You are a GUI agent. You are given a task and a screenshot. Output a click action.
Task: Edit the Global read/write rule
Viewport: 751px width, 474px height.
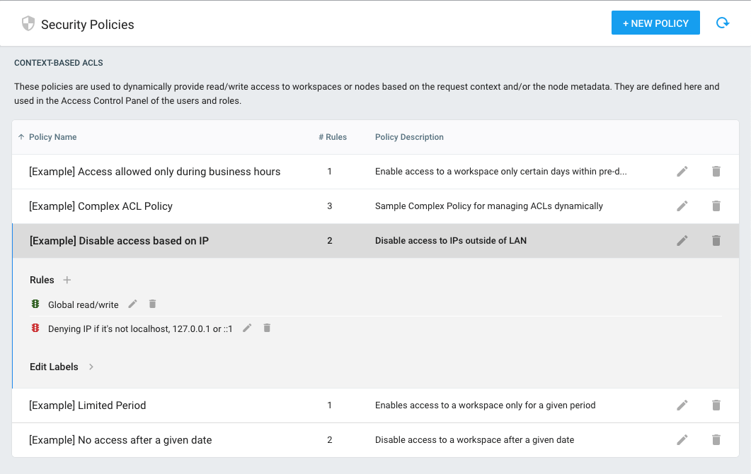click(x=132, y=304)
